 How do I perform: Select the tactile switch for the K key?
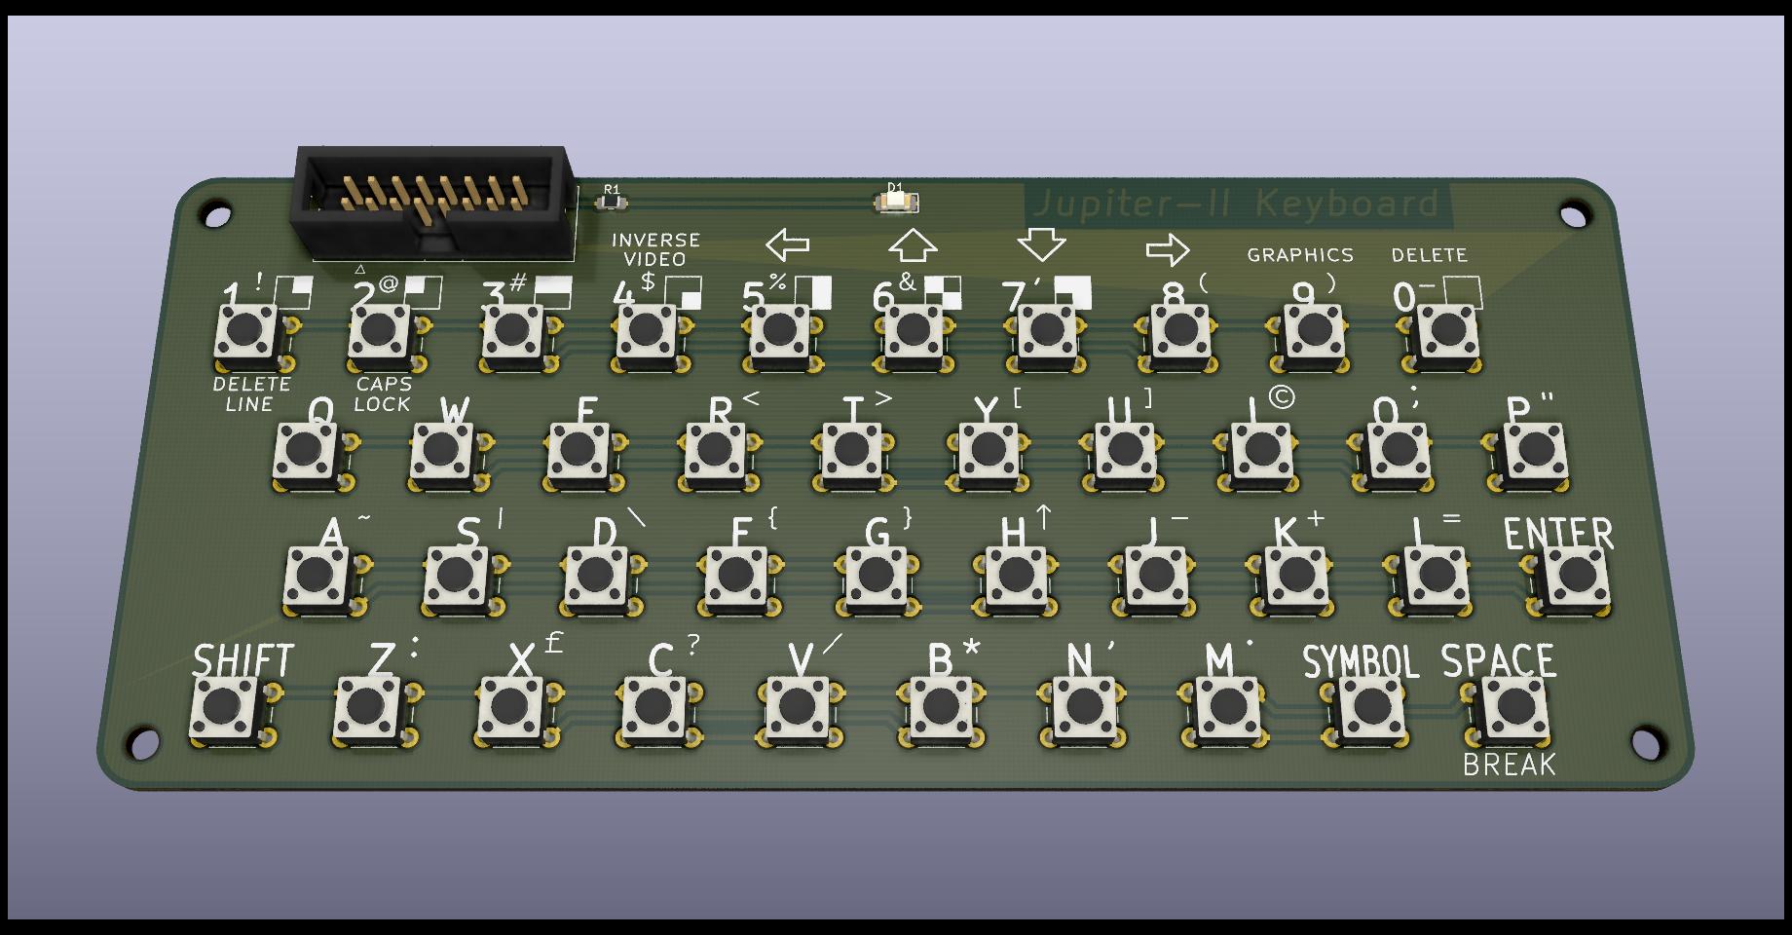[x=1296, y=580]
